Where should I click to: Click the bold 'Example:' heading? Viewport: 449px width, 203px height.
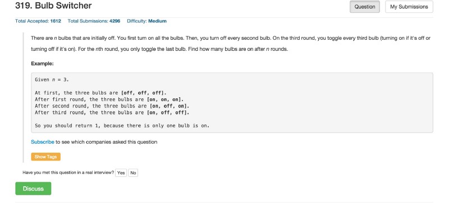pyautogui.click(x=43, y=64)
